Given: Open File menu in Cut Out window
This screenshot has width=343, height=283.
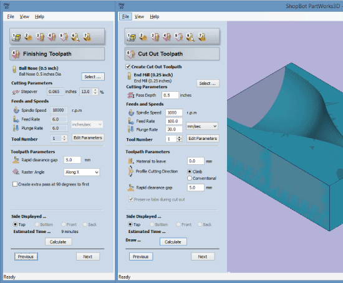Looking at the screenshot, I should click(125, 16).
